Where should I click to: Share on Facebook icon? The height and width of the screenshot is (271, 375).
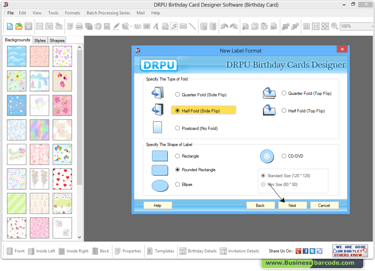[305, 251]
